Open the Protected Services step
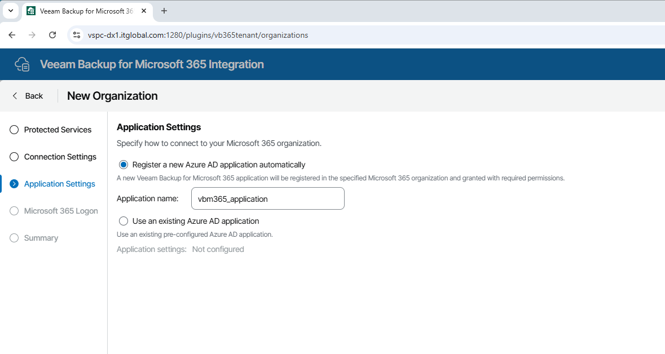 58,130
